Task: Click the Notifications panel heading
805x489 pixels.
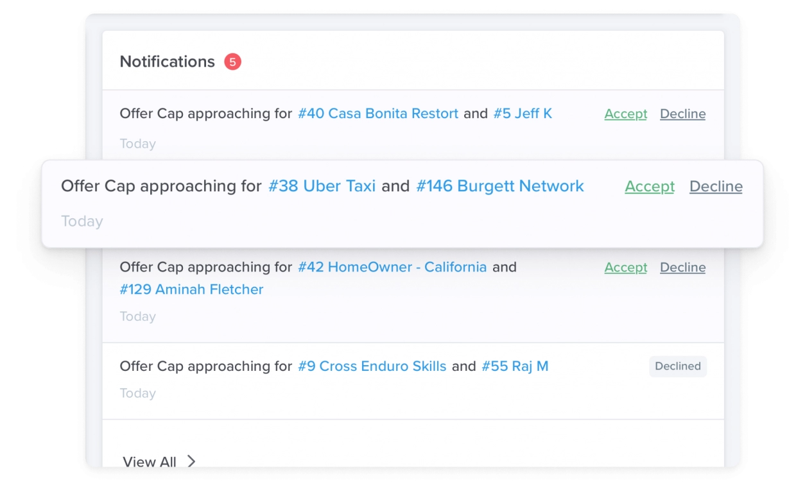Action: pyautogui.click(x=168, y=62)
